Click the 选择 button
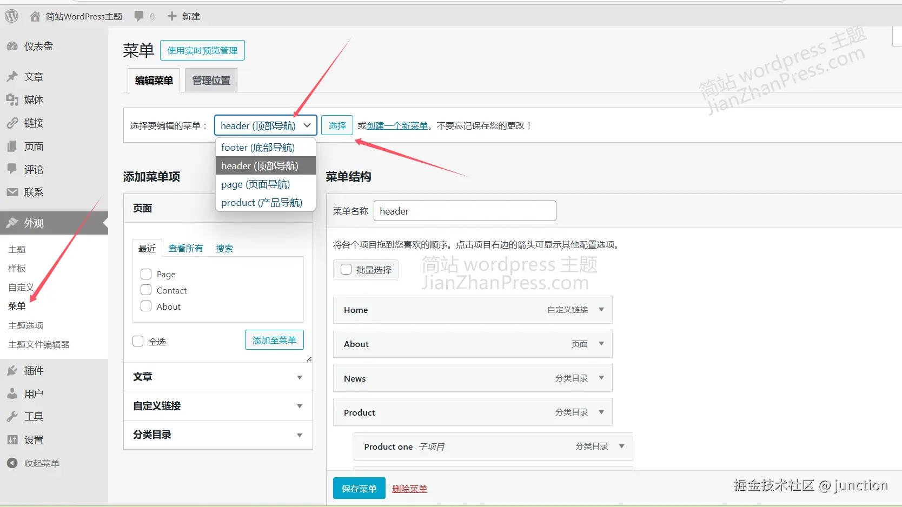This screenshot has width=902, height=507. coord(337,125)
